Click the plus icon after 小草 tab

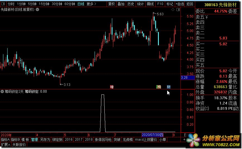[184, 140]
